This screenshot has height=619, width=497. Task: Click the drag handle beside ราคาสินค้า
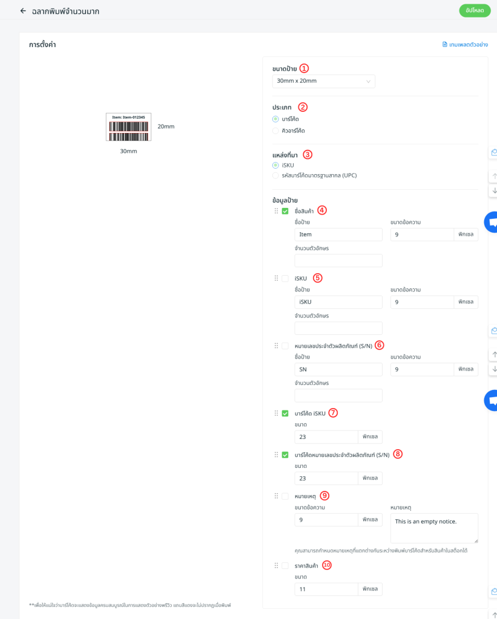[x=276, y=566]
